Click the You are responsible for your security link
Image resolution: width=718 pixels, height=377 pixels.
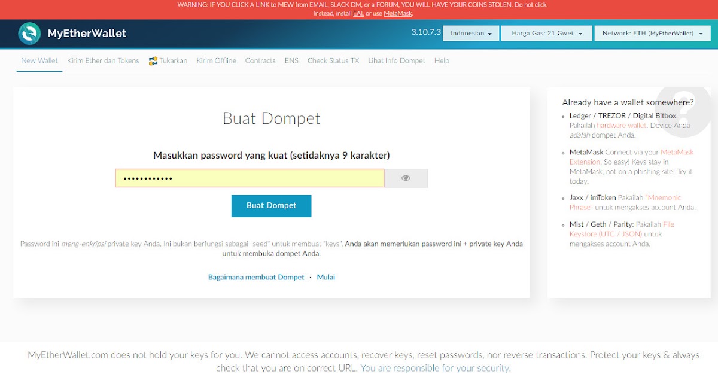pyautogui.click(x=436, y=368)
